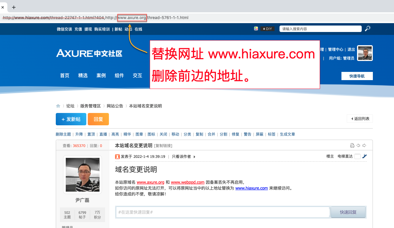Click the home icon in the breadcrumb
This screenshot has height=228, width=394.
coord(58,106)
